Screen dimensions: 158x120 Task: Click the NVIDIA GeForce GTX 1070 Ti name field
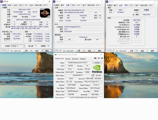pyautogui.click(x=78, y=63)
